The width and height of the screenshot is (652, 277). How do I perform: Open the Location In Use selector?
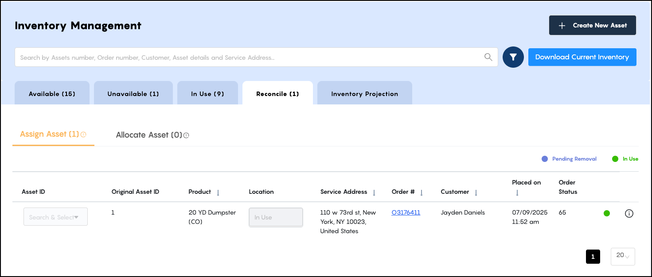pyautogui.click(x=276, y=217)
